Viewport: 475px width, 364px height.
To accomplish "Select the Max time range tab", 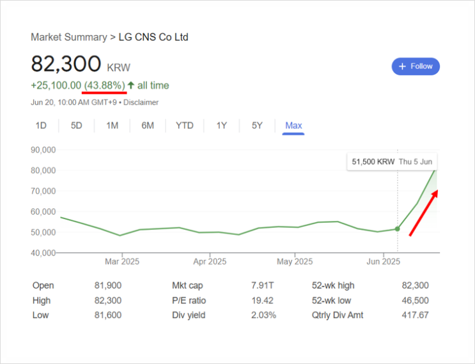I will [x=293, y=125].
